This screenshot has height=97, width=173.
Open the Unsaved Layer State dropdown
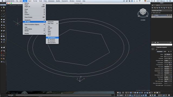point(162,11)
